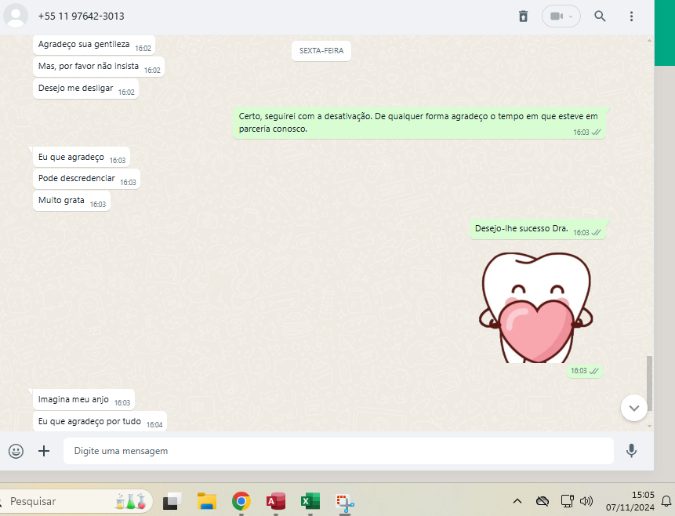Start a video call with the contact
The width and height of the screenshot is (675, 516).
[x=556, y=16]
